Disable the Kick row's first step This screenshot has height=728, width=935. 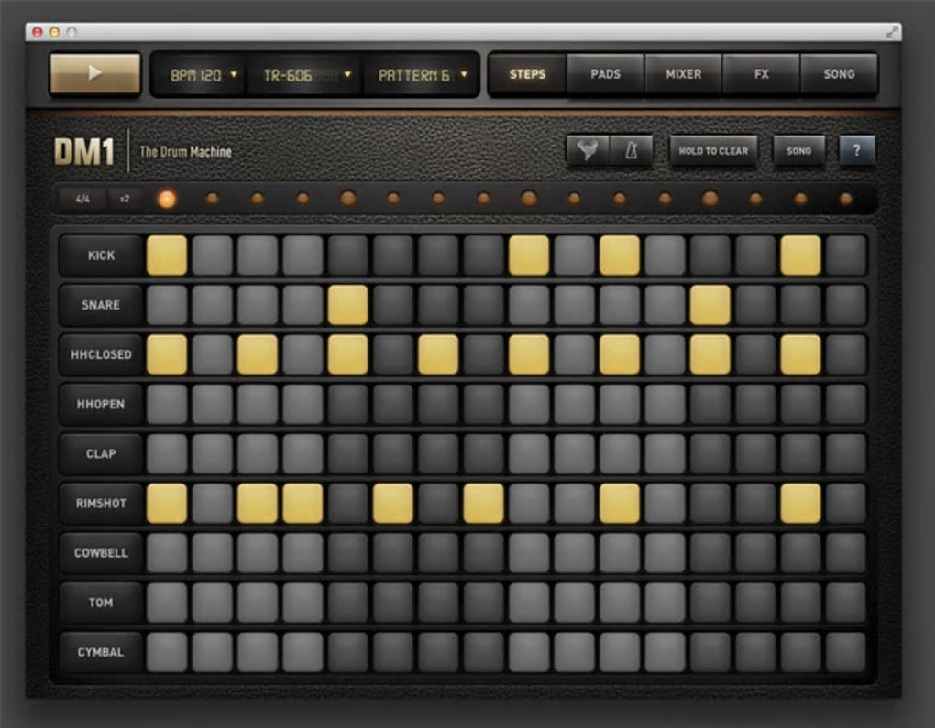[x=167, y=255]
